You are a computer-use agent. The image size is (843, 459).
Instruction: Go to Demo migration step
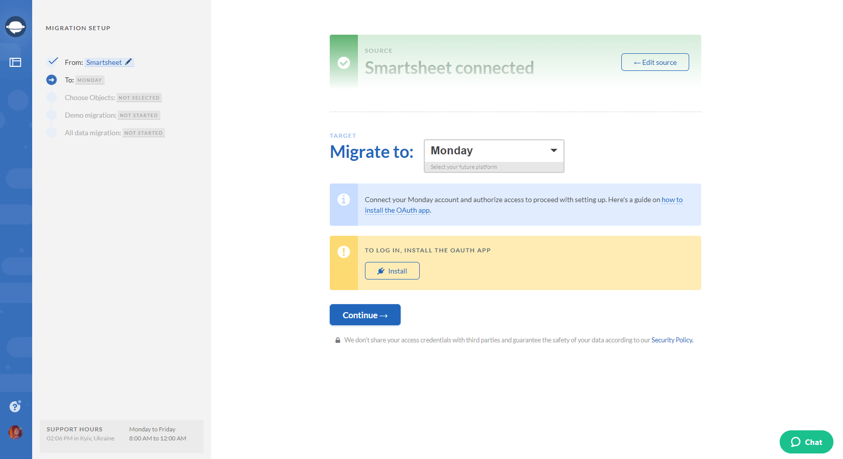coord(90,115)
